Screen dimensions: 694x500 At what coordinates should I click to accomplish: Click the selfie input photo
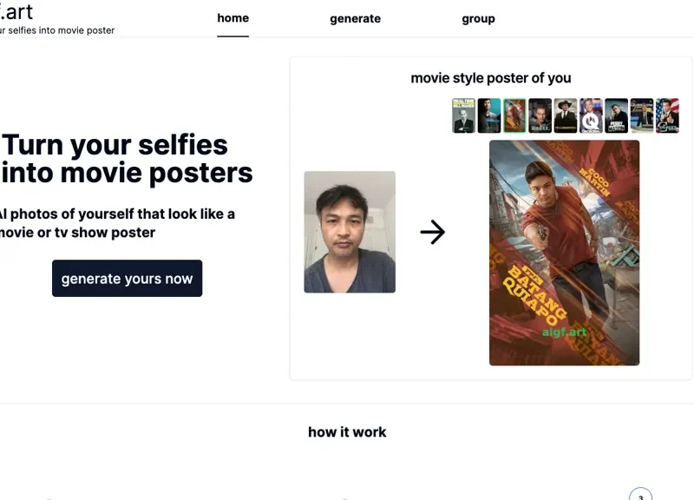[350, 232]
